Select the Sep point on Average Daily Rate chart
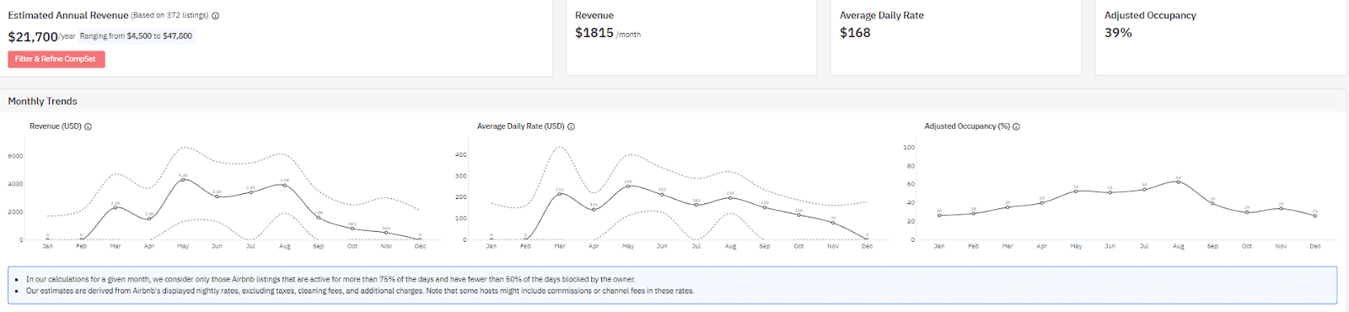This screenshot has height=312, width=1349. (765, 207)
